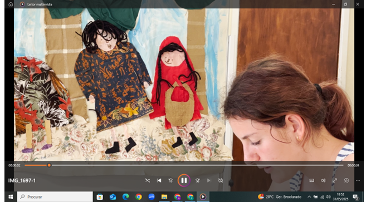The width and height of the screenshot is (366, 202).
Task: Minimize the media player window
Action: click(333, 4)
